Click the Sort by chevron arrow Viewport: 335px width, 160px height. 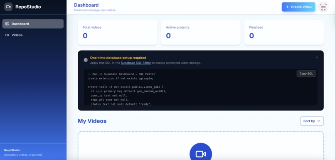[319, 121]
